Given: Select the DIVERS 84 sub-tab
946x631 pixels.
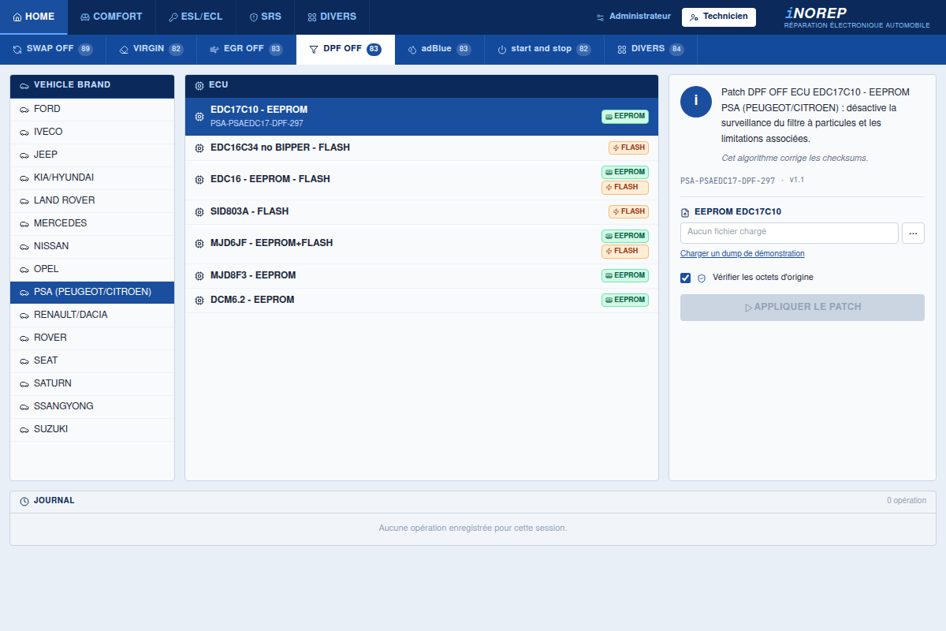Looking at the screenshot, I should pyautogui.click(x=650, y=49).
